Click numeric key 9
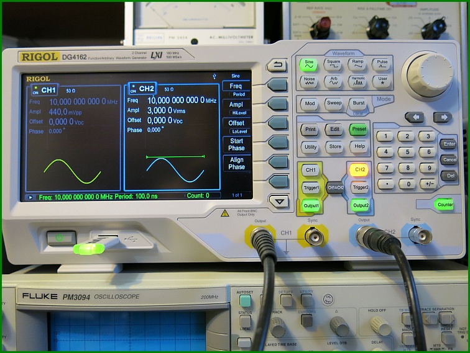 pyautogui.click(x=428, y=168)
